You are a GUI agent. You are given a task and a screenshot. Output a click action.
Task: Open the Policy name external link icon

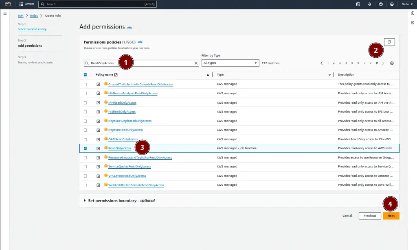point(116,75)
